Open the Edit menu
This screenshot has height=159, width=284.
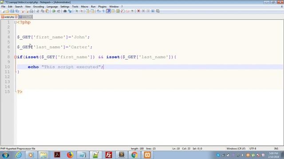click(x=10, y=7)
